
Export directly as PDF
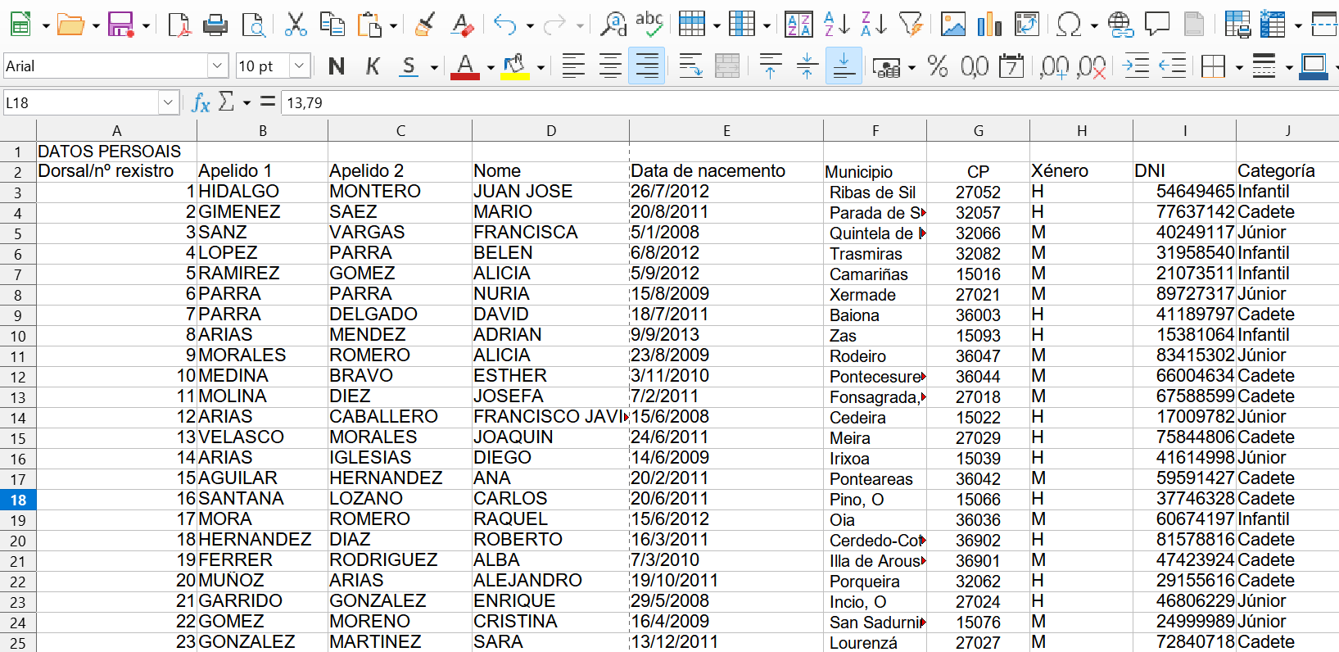179,25
